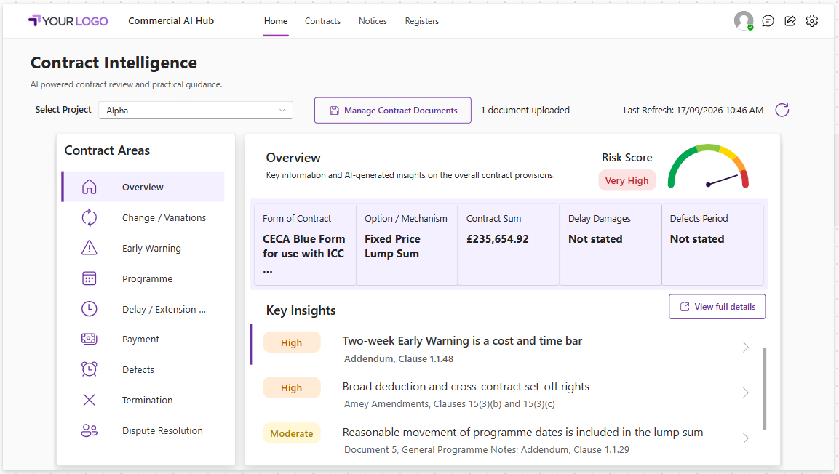Click 'Last Refresh: 17/09/2026 10:46 AM' text
Image resolution: width=839 pixels, height=474 pixels.
tap(693, 110)
